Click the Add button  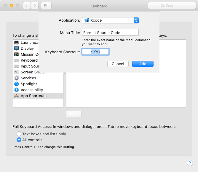[x=143, y=64]
